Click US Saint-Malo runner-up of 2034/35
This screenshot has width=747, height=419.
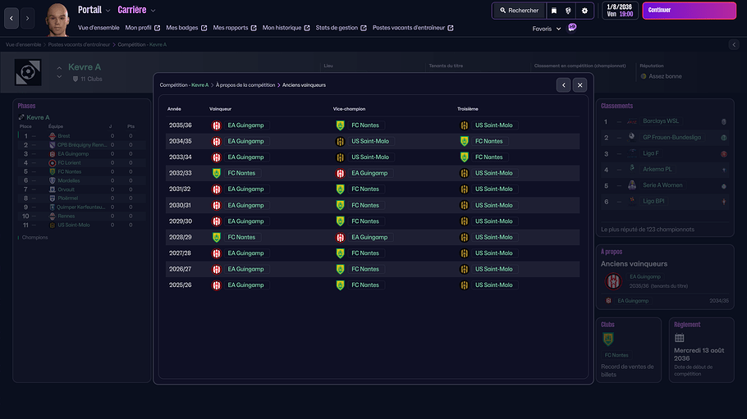point(369,141)
